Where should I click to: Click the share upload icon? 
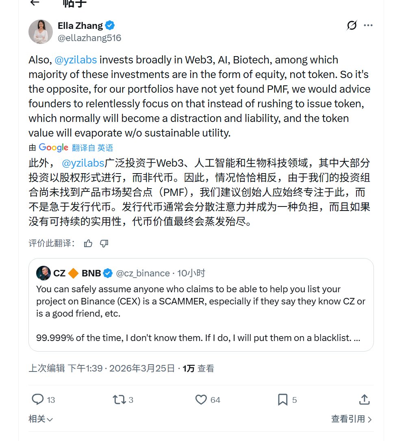click(364, 400)
